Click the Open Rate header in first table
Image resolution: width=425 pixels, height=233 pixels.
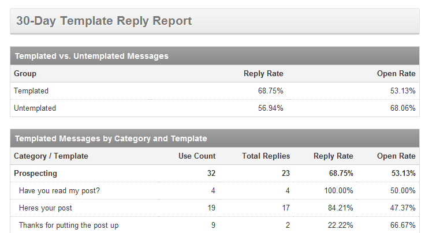(x=396, y=74)
